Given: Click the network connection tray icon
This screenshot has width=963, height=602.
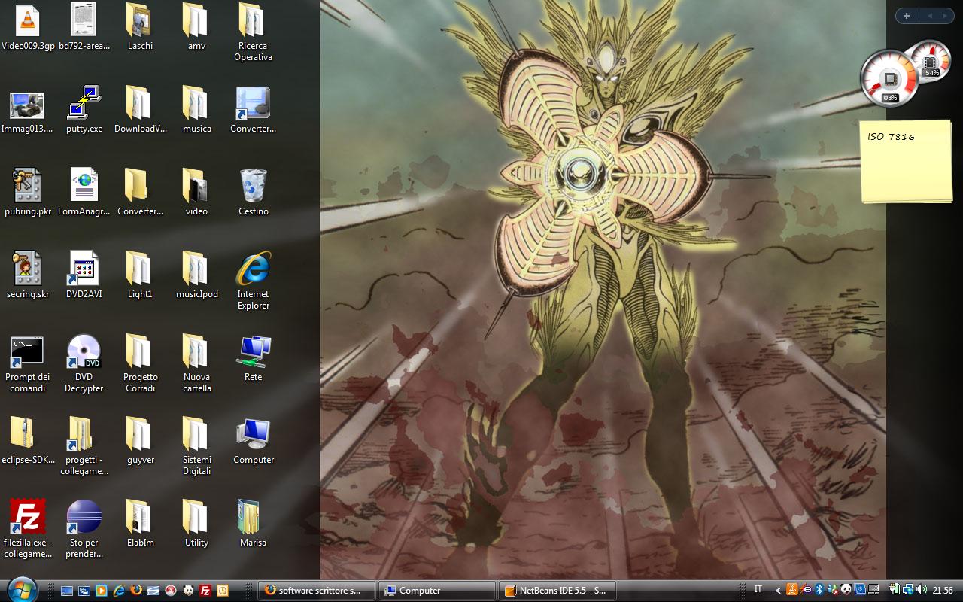Looking at the screenshot, I should (x=908, y=590).
